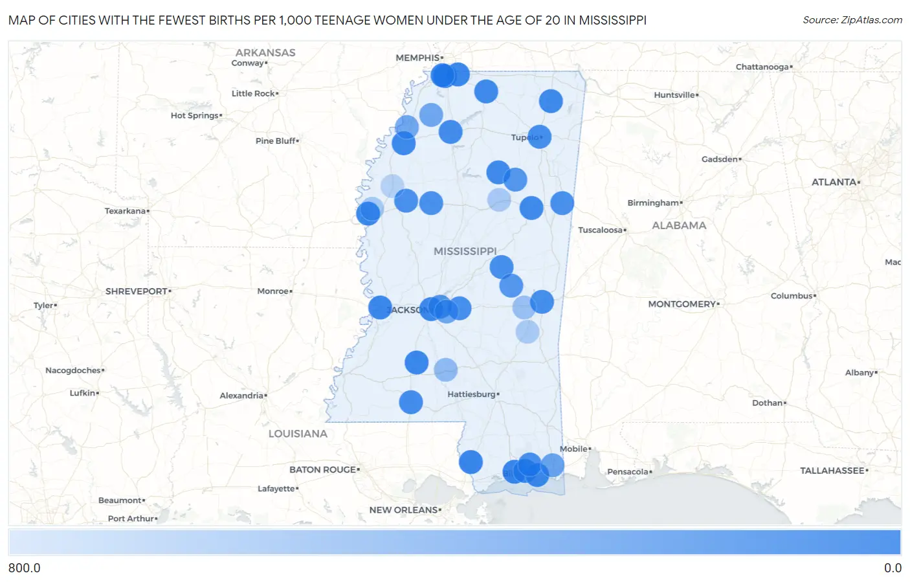The width and height of the screenshot is (910, 582).
Task: Click the Dothan city label
Action: point(768,403)
